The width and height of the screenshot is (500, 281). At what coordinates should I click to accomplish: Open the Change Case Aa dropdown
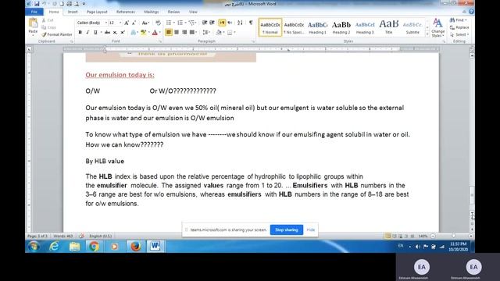click(x=145, y=23)
